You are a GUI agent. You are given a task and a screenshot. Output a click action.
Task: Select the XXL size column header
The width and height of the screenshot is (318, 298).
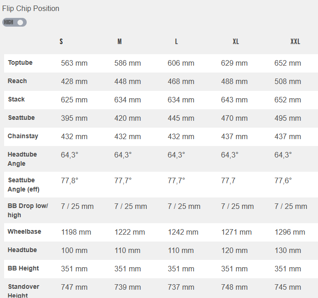pos(295,41)
